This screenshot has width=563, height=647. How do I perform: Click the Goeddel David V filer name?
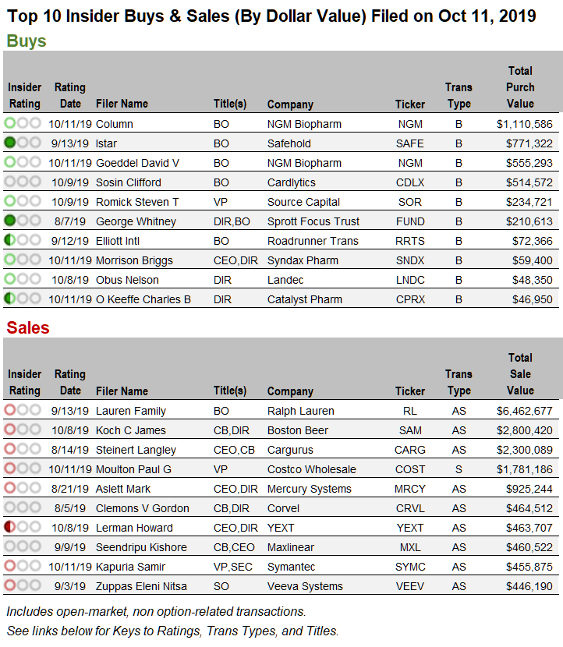coord(137,163)
